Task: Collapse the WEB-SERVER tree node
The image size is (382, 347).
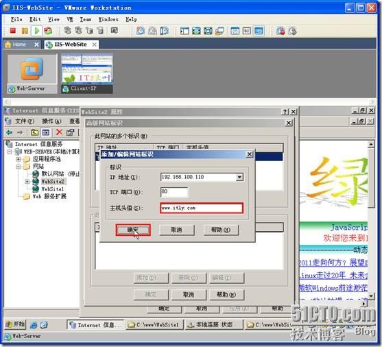Action: pos(10,152)
